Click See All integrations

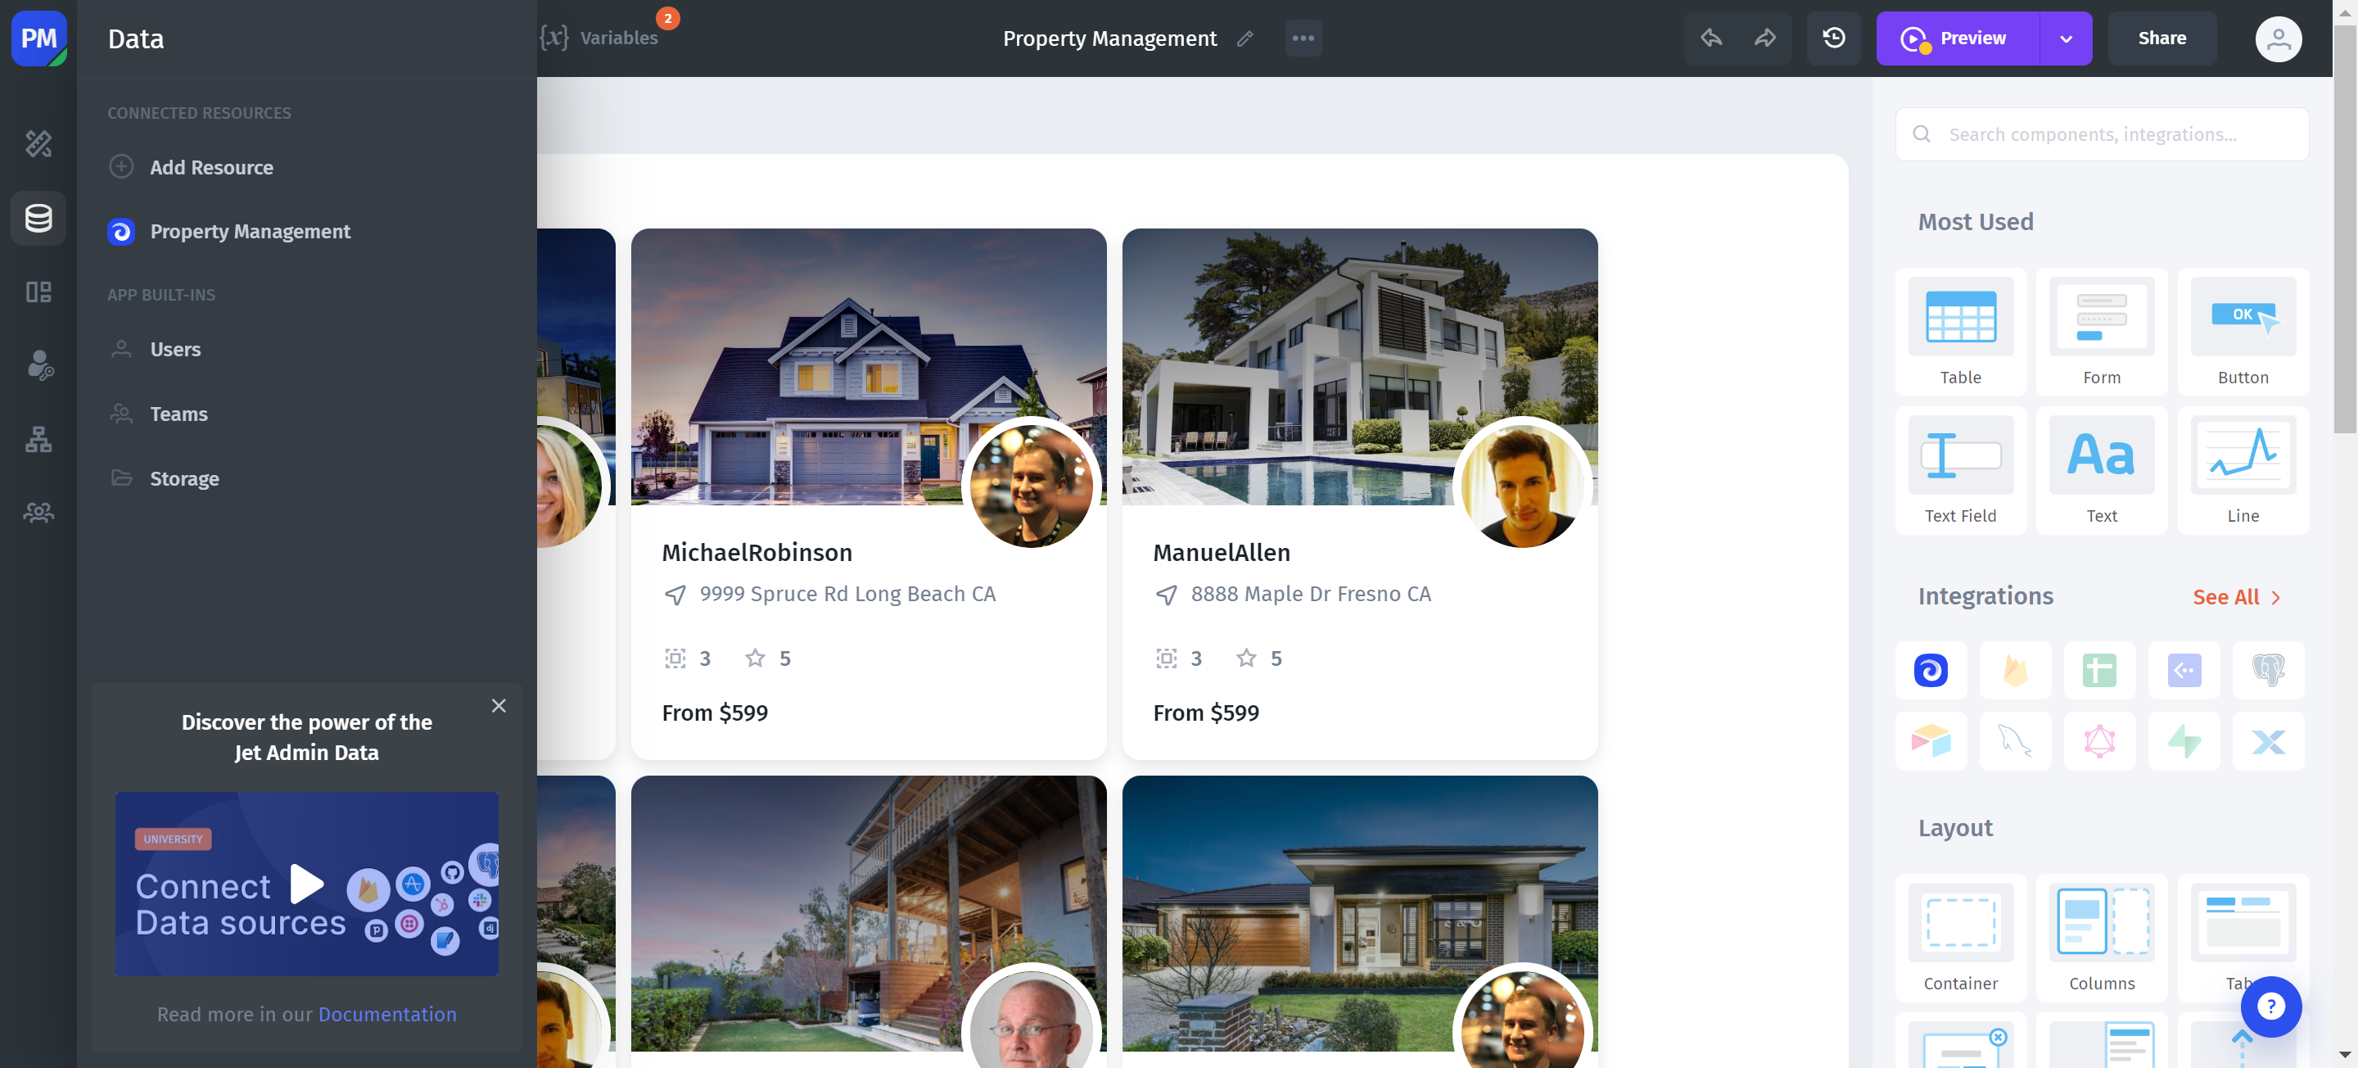[x=2237, y=597]
